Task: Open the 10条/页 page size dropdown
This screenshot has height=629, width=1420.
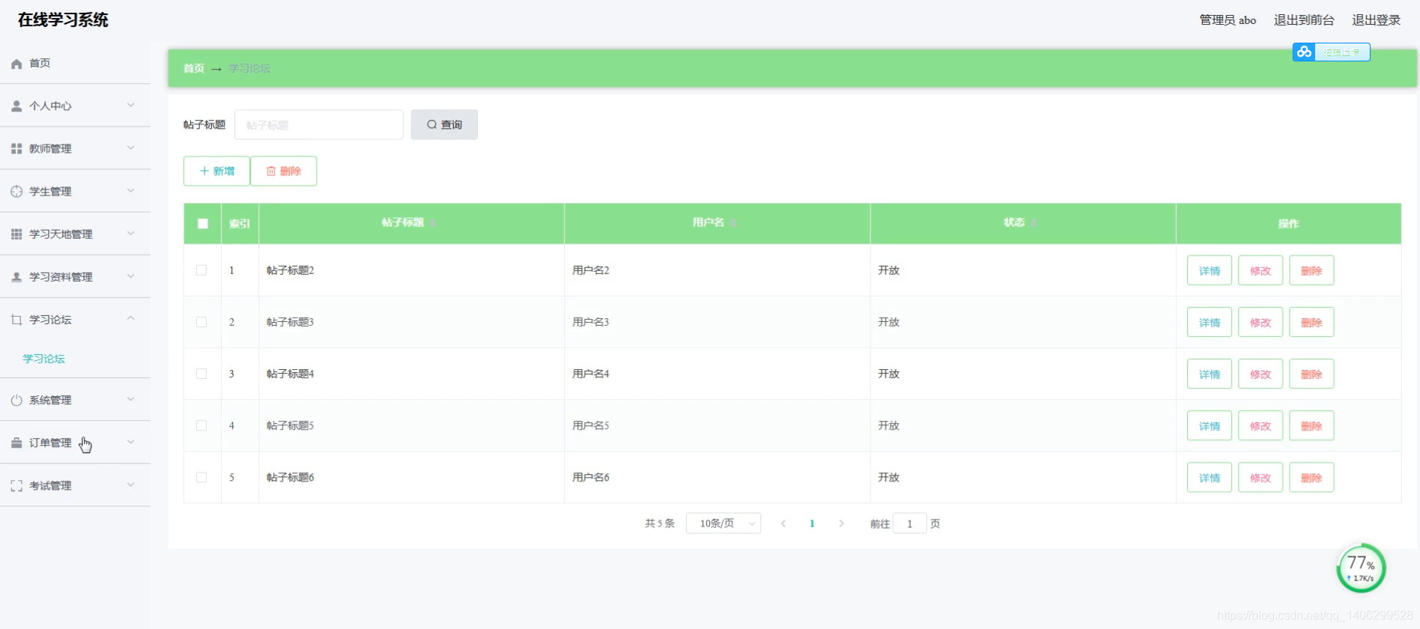Action: [x=723, y=523]
